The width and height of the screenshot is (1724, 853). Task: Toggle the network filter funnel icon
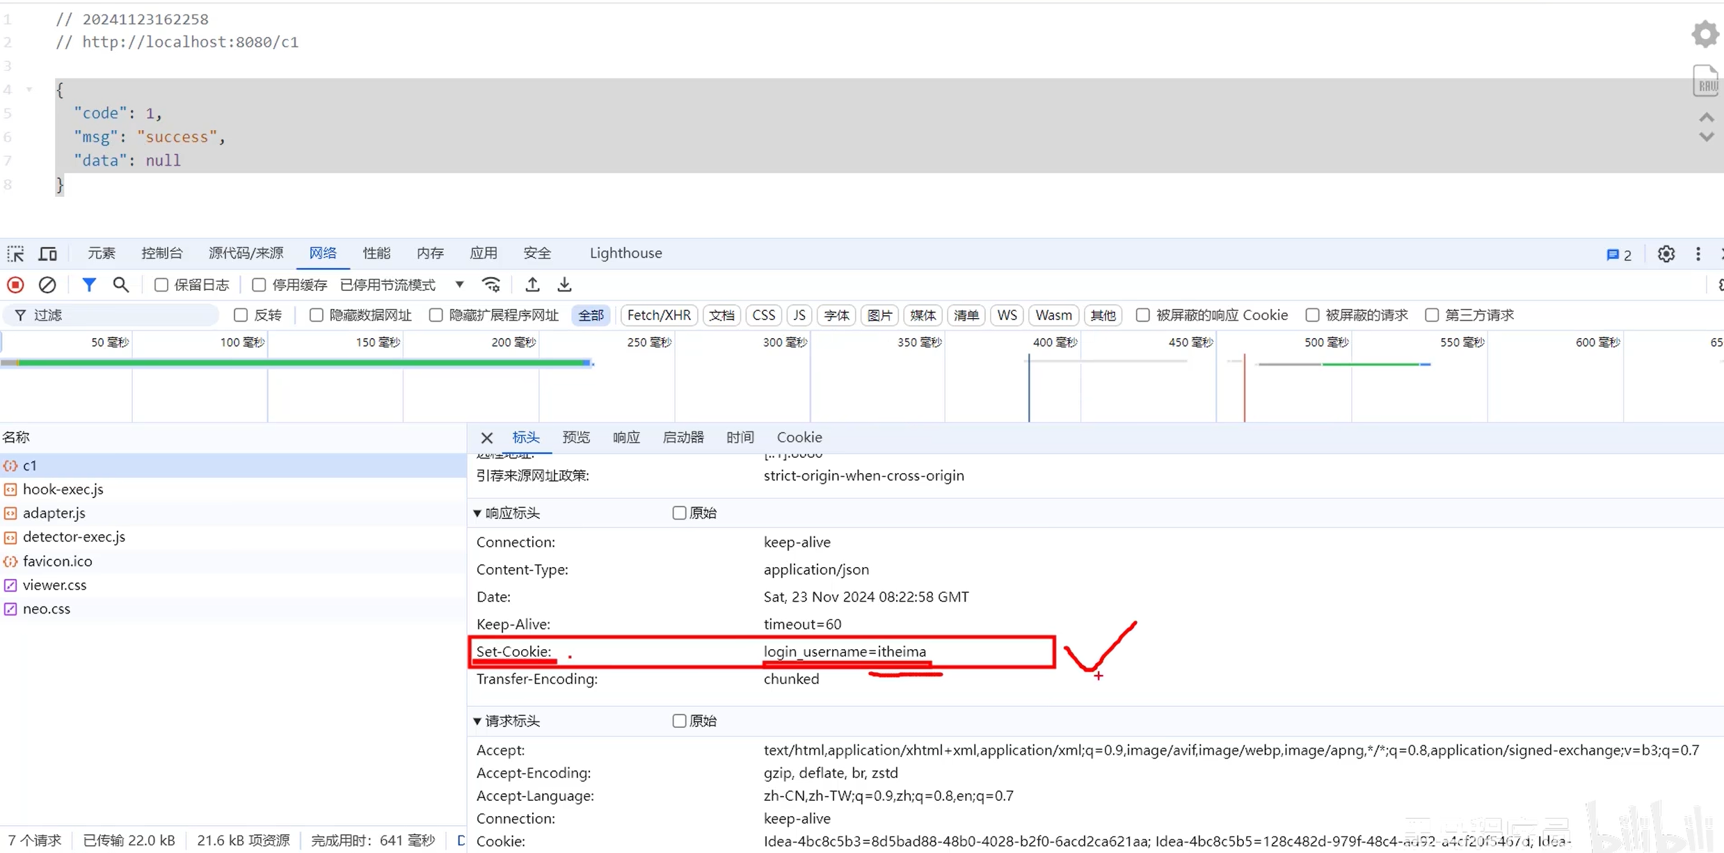(89, 285)
